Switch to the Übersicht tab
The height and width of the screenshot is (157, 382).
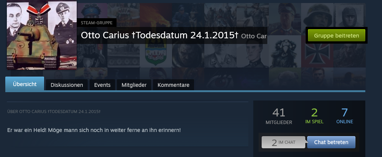click(25, 84)
